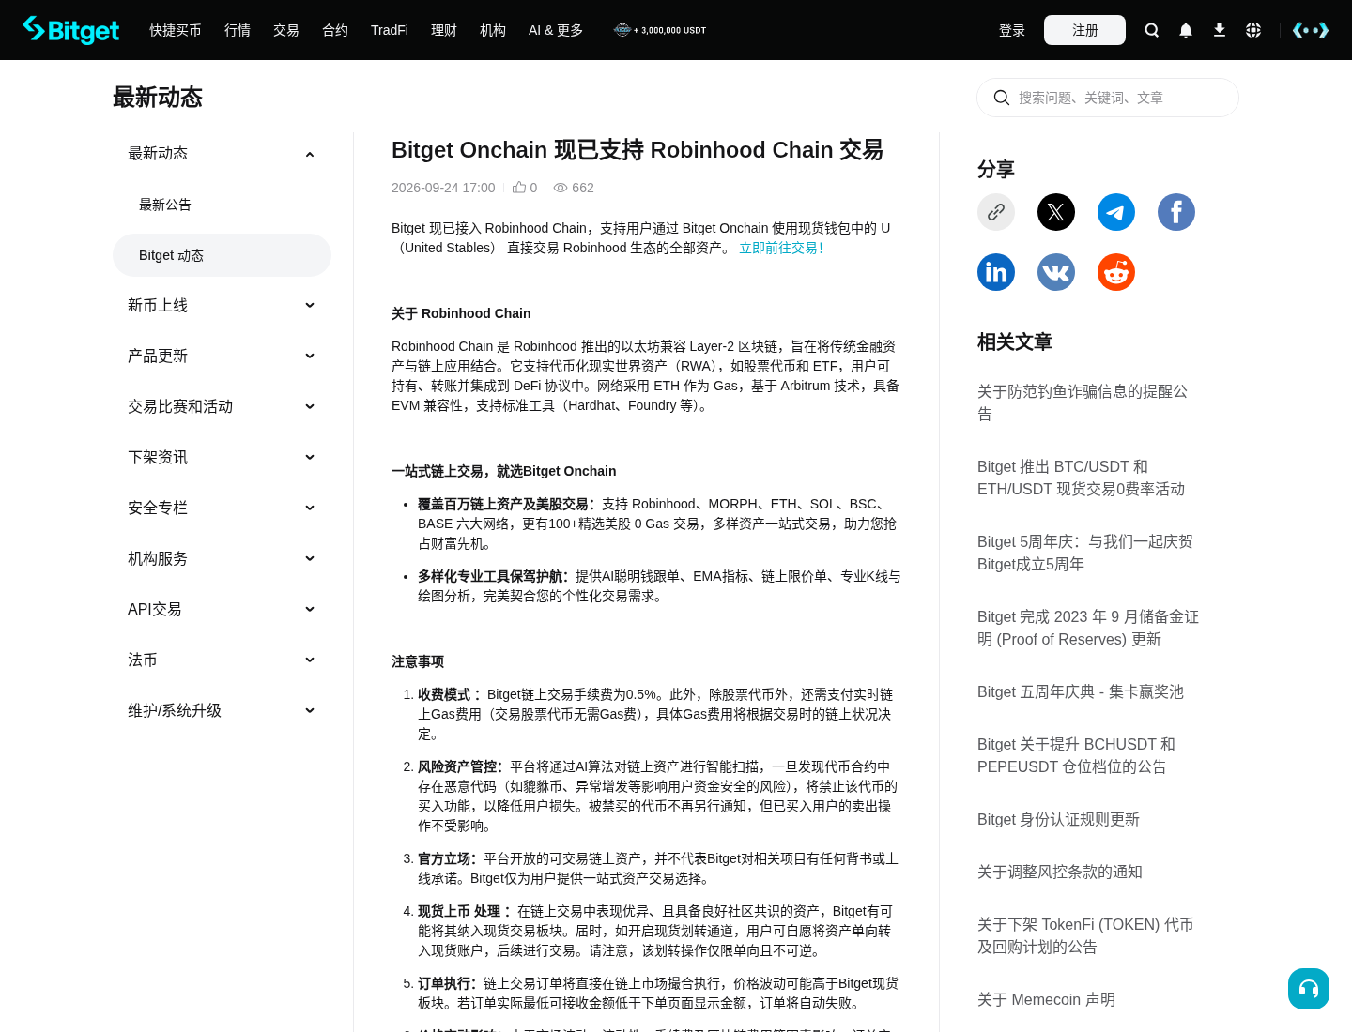Image resolution: width=1352 pixels, height=1032 pixels.
Task: Expand the 产品更新 sidebar section
Action: [222, 357]
